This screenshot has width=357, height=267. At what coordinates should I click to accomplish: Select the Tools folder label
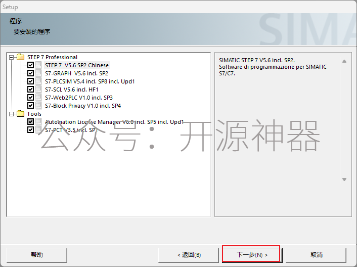(x=34, y=114)
